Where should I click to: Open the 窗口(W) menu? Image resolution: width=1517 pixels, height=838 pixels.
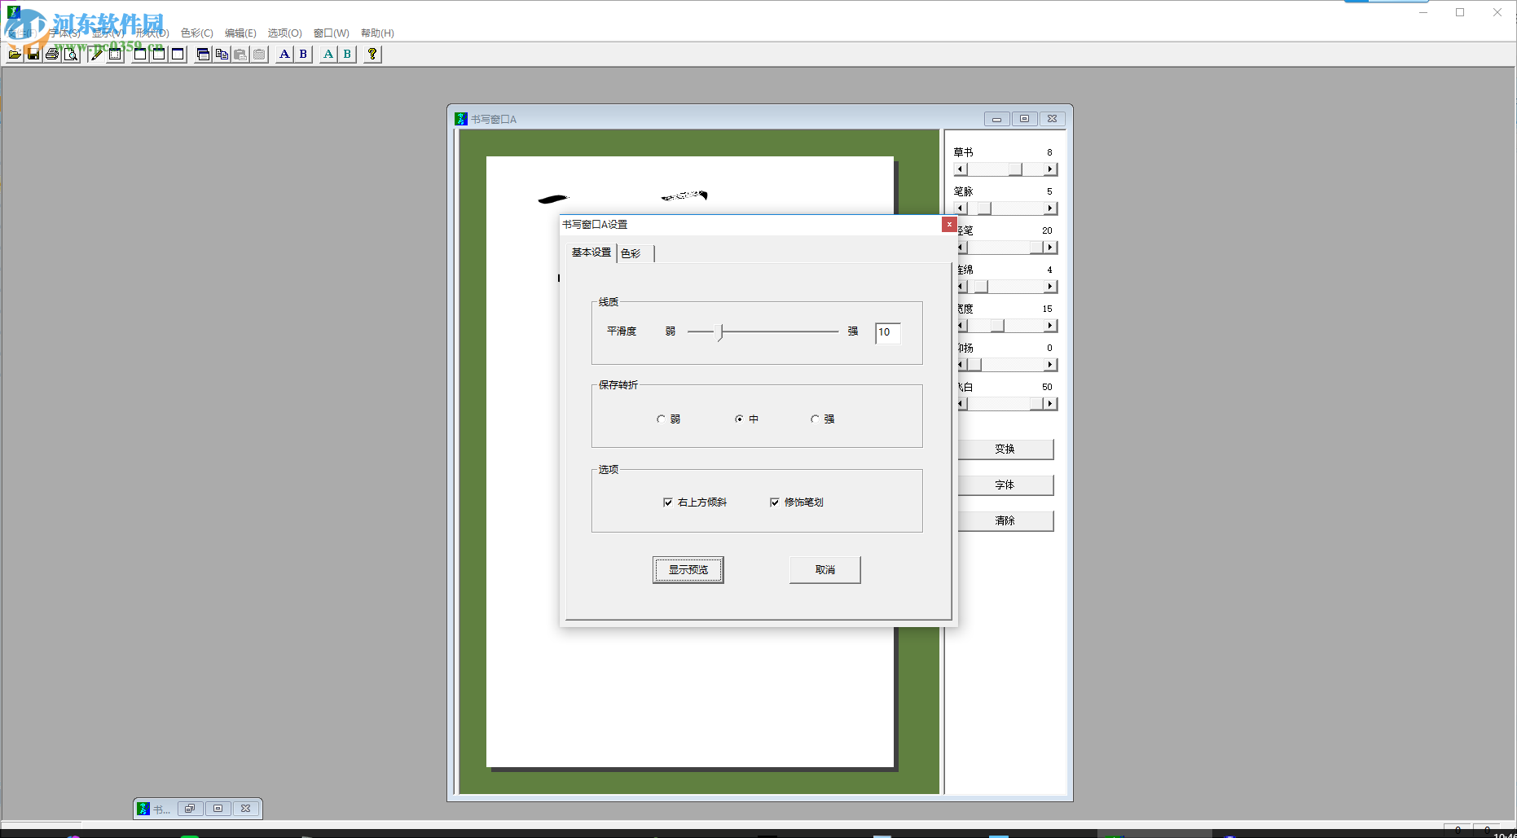[x=332, y=33]
